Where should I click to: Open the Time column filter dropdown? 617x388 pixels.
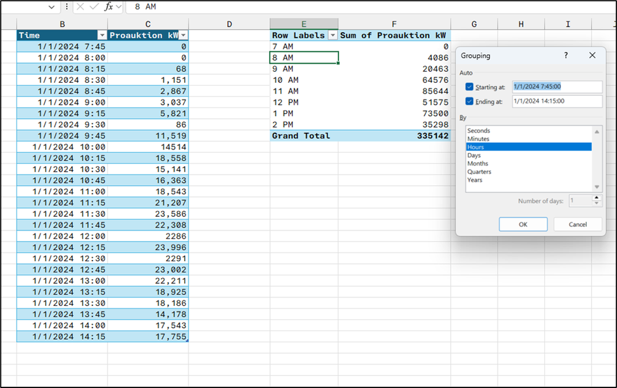click(x=101, y=35)
